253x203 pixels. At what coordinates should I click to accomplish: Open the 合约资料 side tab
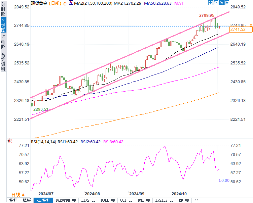pyautogui.click(x=3, y=62)
